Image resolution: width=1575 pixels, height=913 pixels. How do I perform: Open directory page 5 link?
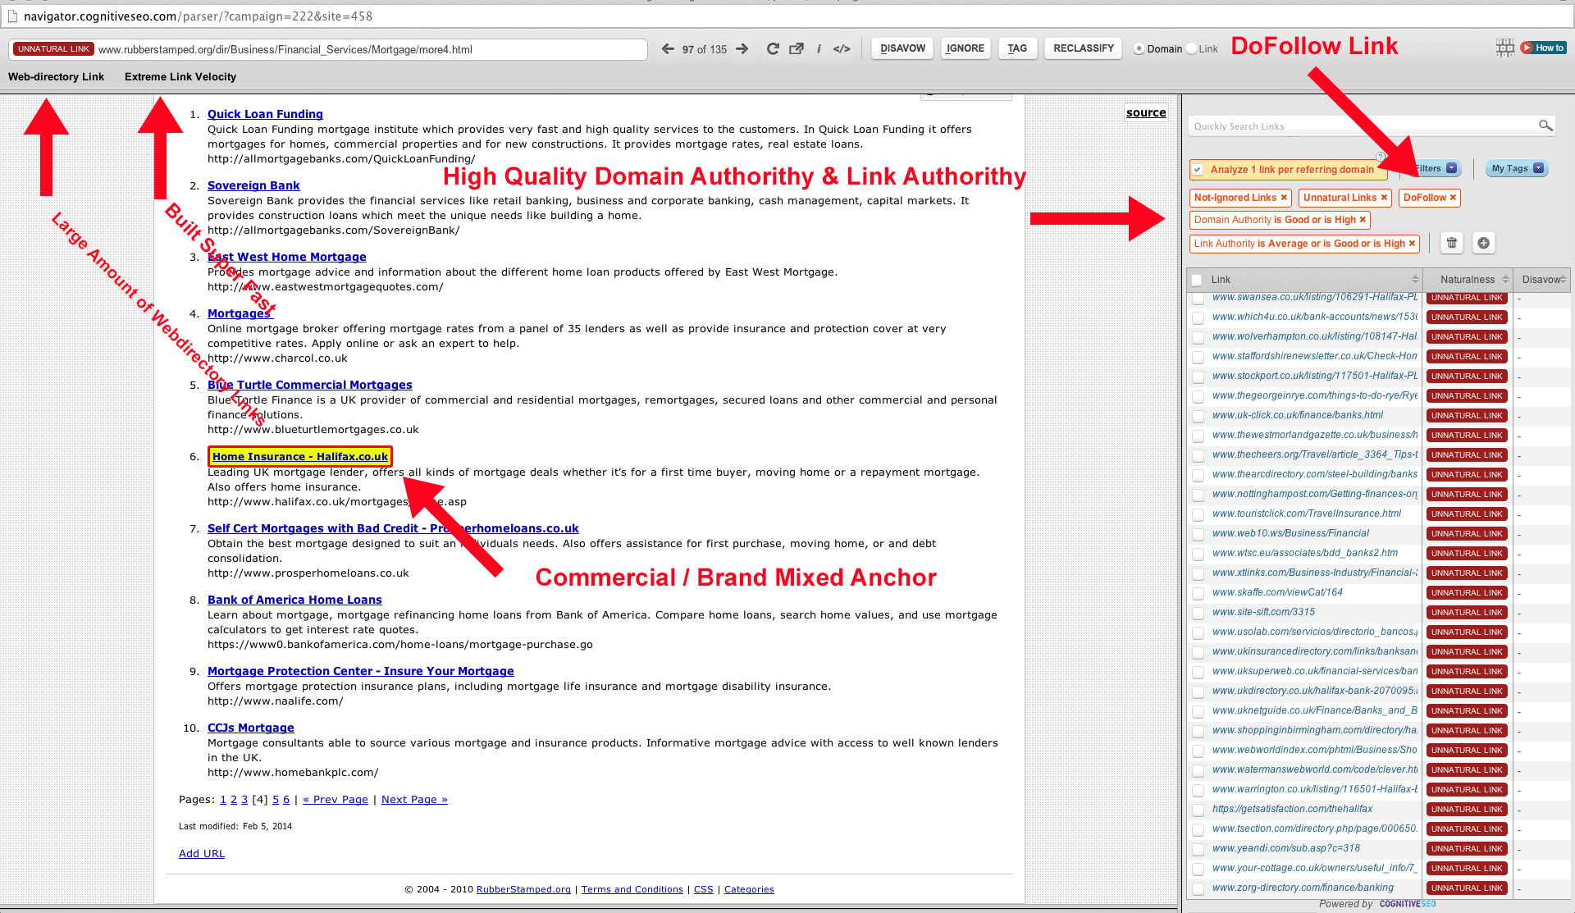[x=276, y=799]
